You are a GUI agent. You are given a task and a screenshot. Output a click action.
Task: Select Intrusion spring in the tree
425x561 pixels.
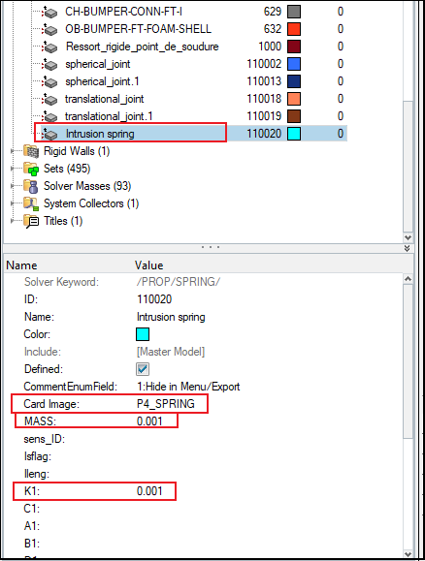pos(100,134)
